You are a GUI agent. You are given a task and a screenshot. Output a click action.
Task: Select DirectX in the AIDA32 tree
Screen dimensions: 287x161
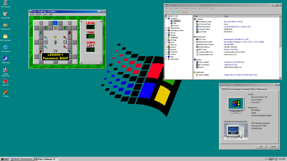(173, 47)
